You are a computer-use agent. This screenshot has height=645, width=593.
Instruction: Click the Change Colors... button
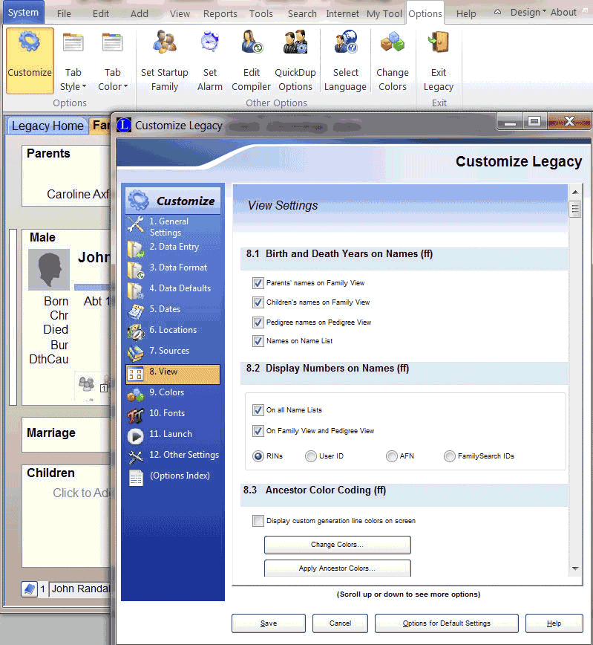(338, 545)
